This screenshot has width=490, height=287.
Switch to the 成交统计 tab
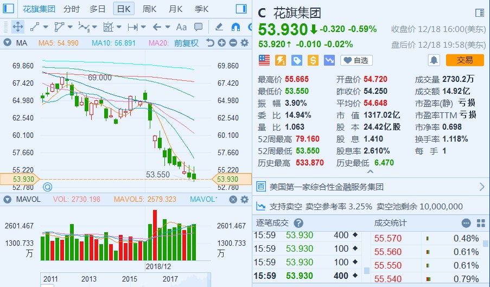click(x=390, y=223)
